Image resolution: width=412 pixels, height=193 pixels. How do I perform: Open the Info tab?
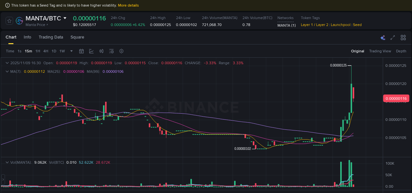pos(27,37)
